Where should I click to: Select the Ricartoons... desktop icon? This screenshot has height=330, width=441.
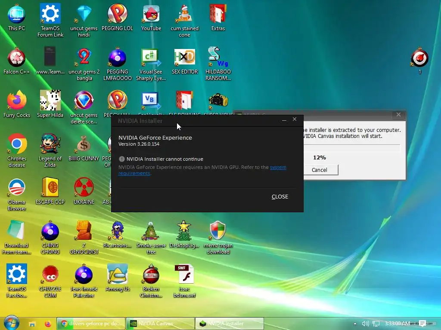pos(117,235)
